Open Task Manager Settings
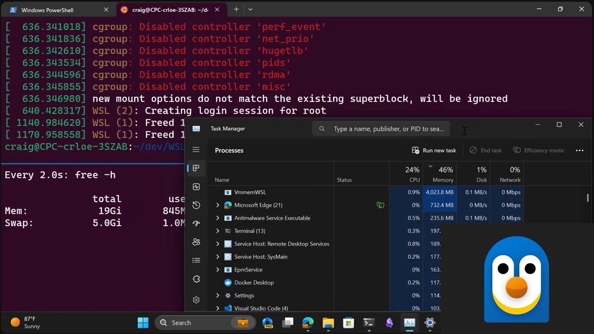594x334 pixels. (x=196, y=300)
